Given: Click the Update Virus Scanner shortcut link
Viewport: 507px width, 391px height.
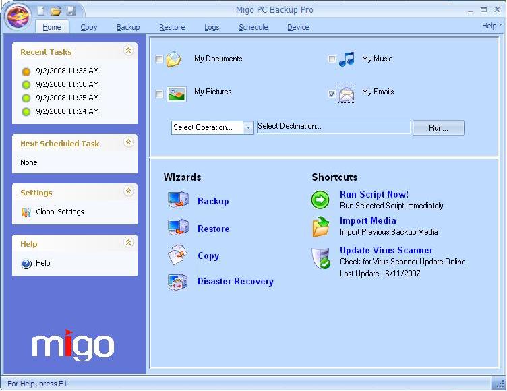Looking at the screenshot, I should [x=386, y=250].
